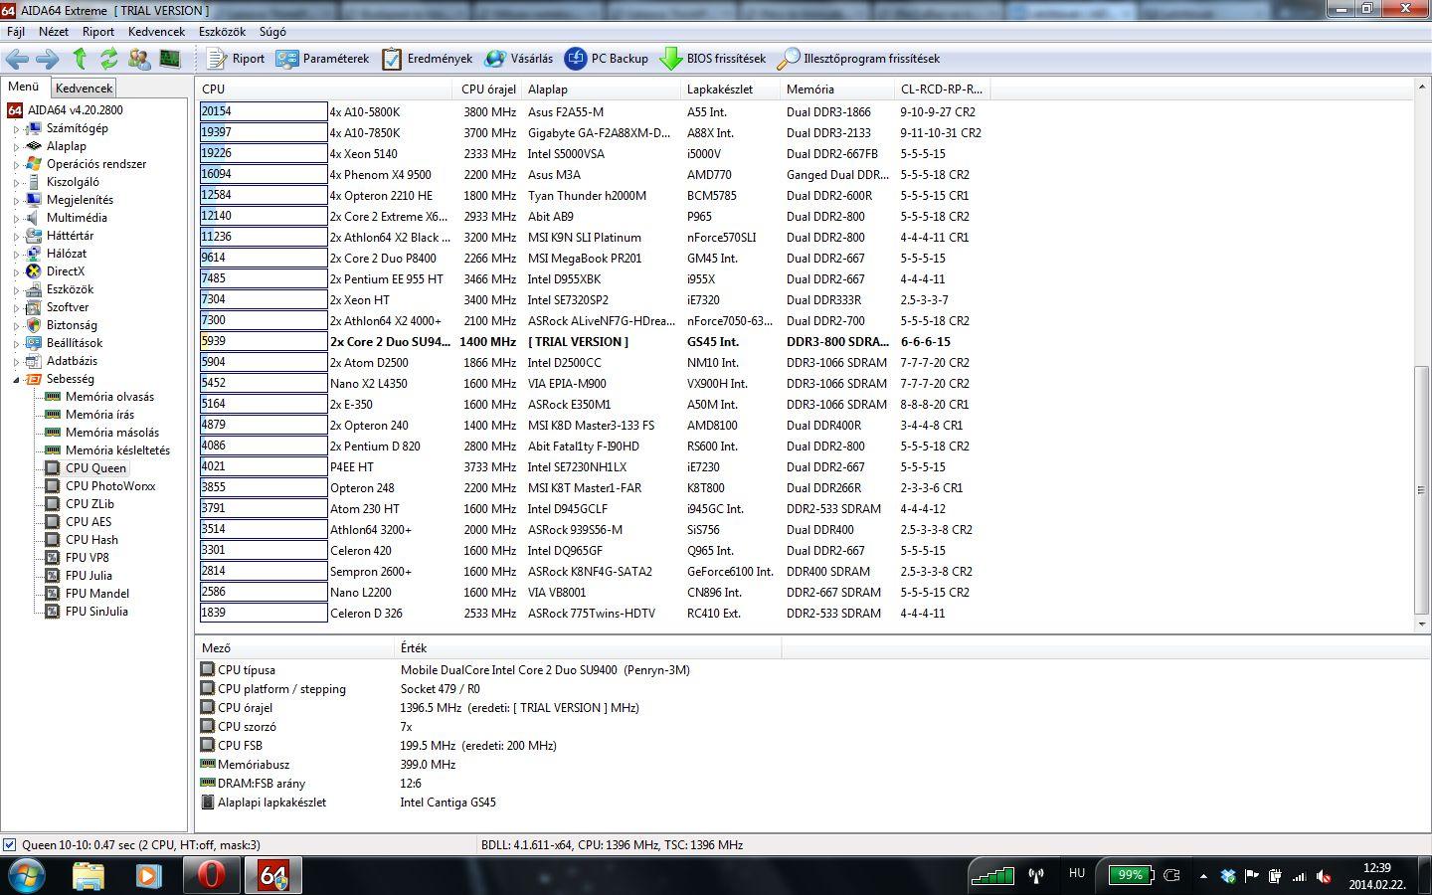
Task: Open the Paraméterek settings
Action: (x=322, y=59)
